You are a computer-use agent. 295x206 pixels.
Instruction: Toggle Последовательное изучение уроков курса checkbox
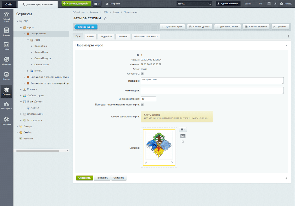[x=142, y=105]
